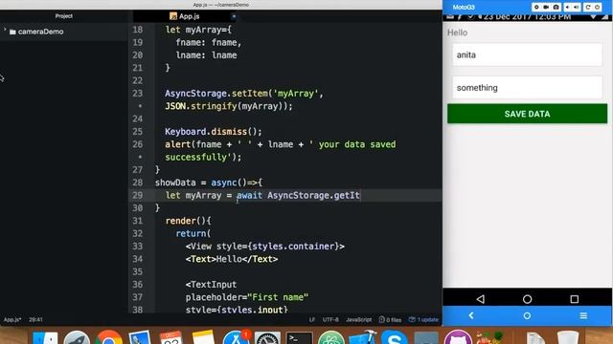Open the yellow Notes app in the dock
613x344 pixels.
(203, 337)
